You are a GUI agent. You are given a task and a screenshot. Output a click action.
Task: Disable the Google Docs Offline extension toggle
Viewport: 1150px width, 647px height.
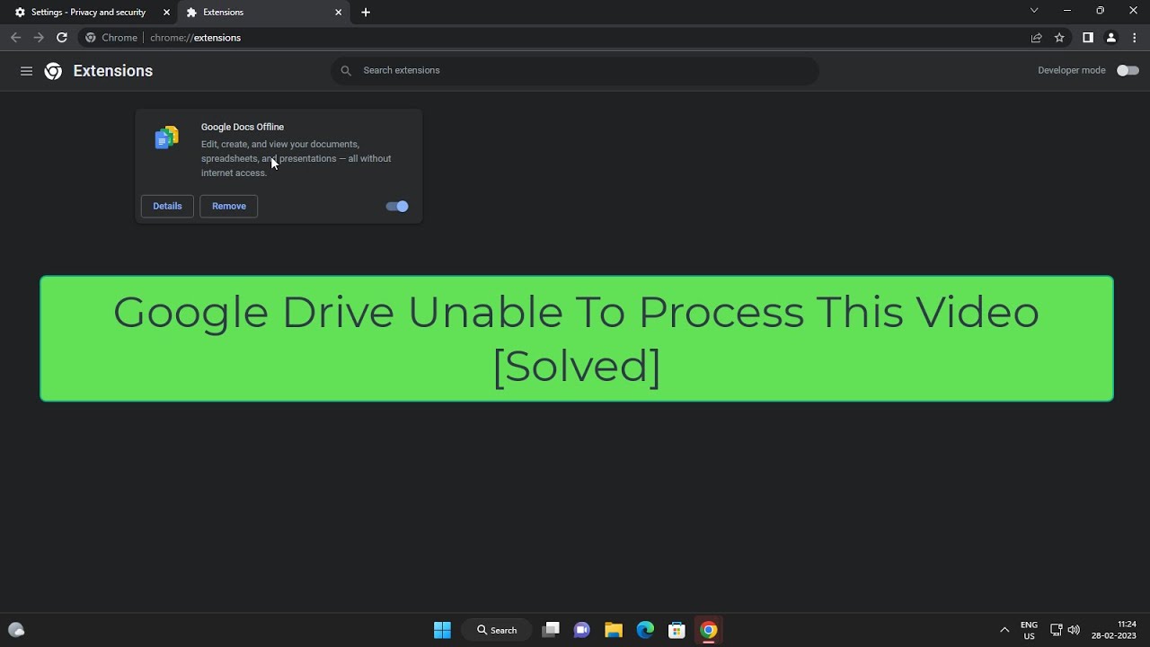397,207
